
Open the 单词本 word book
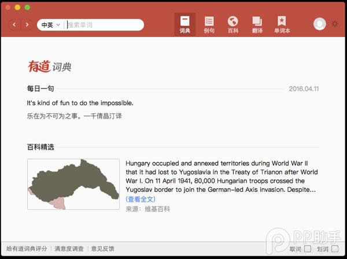pos(282,24)
